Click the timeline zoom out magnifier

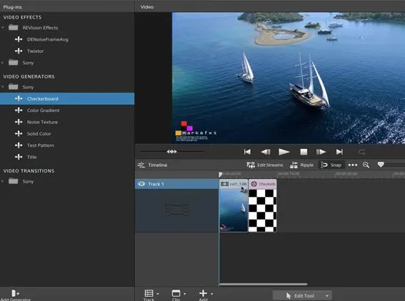(x=366, y=165)
